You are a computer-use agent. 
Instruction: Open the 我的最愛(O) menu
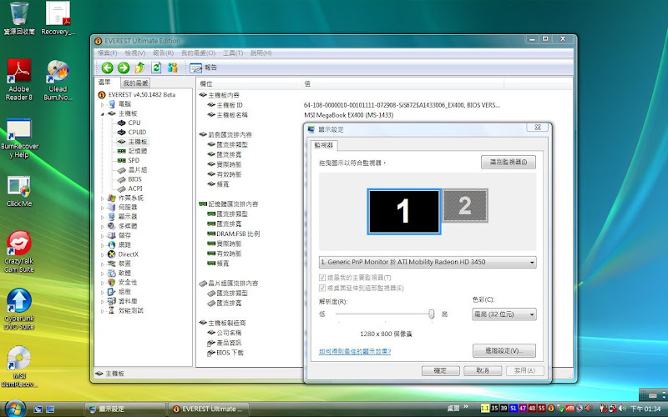click(198, 53)
